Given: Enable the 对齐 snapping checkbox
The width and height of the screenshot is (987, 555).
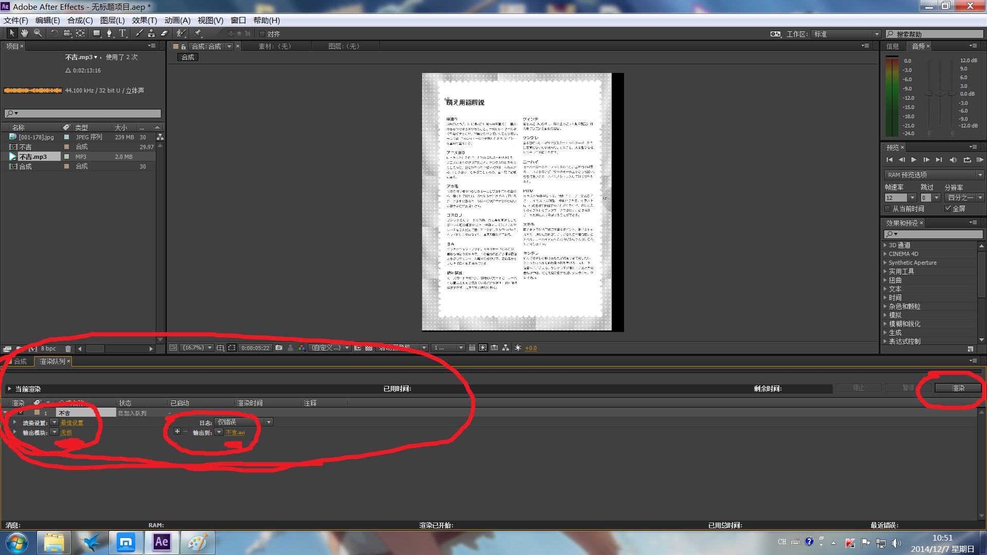Looking at the screenshot, I should 262,34.
